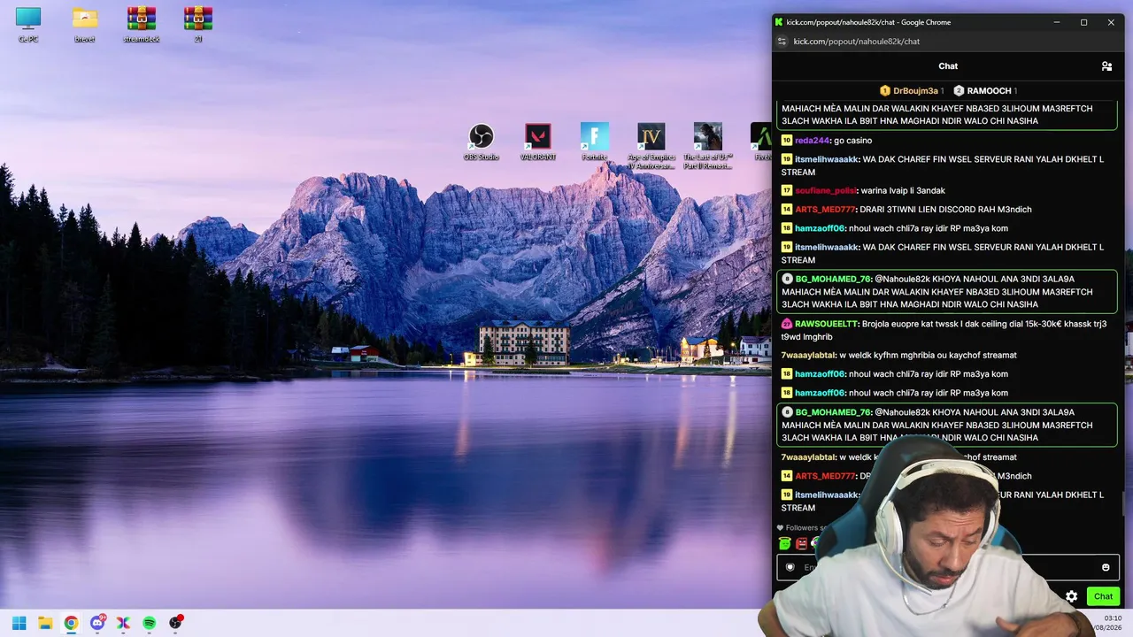Image resolution: width=1133 pixels, height=637 pixels.
Task: Click the chat scrollbar thumb
Action: [1123, 502]
